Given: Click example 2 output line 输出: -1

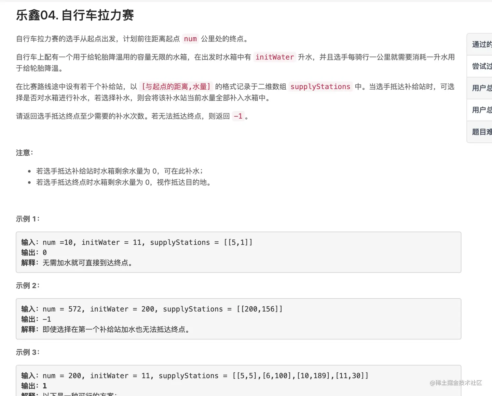Looking at the screenshot, I should click(36, 319).
